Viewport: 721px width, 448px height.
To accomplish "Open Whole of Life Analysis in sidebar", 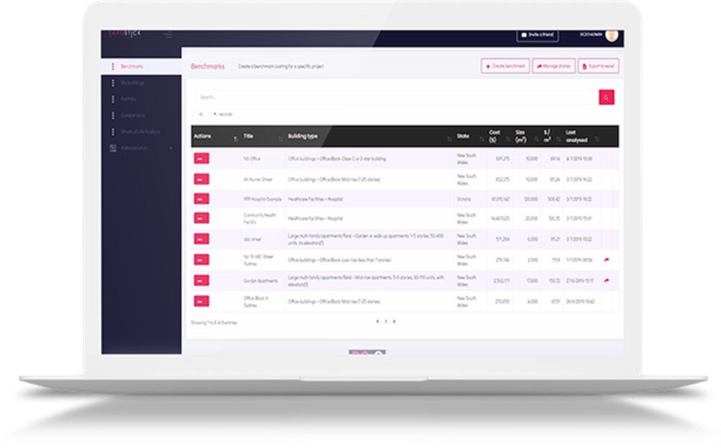I will click(x=141, y=132).
